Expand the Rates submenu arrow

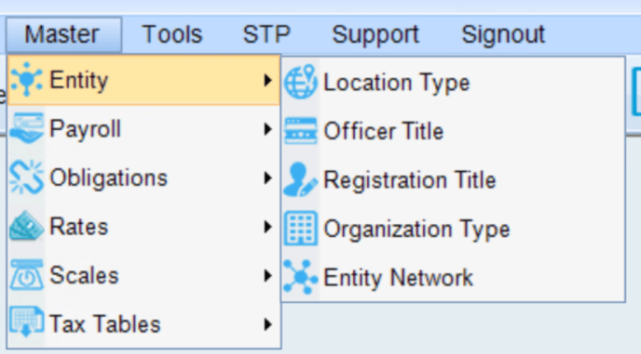[267, 227]
